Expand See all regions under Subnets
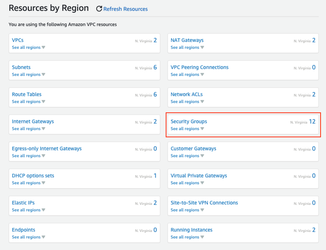 [x=29, y=75]
